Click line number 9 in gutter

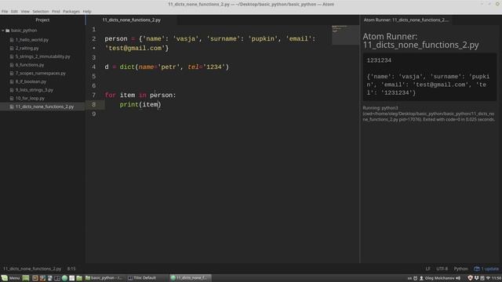94,114
